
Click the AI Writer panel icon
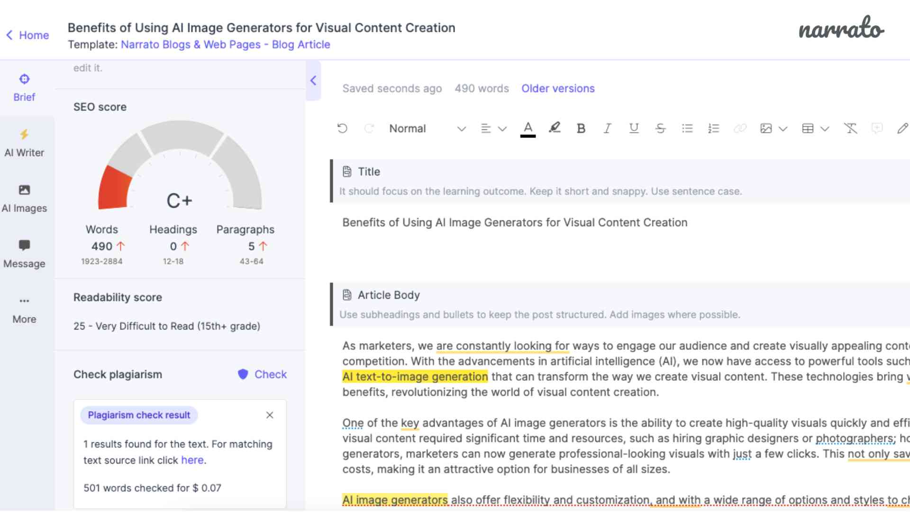[24, 135]
